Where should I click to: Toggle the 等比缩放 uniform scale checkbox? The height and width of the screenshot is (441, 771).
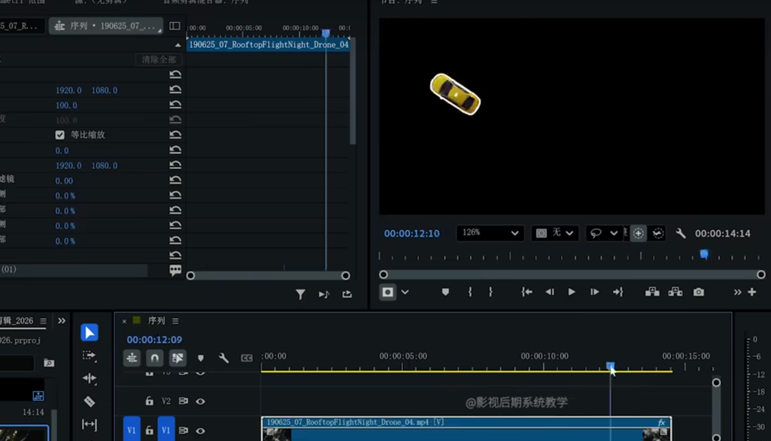coord(60,135)
